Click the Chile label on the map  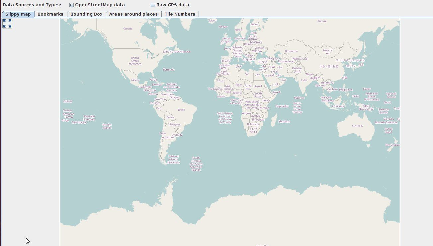[162, 134]
